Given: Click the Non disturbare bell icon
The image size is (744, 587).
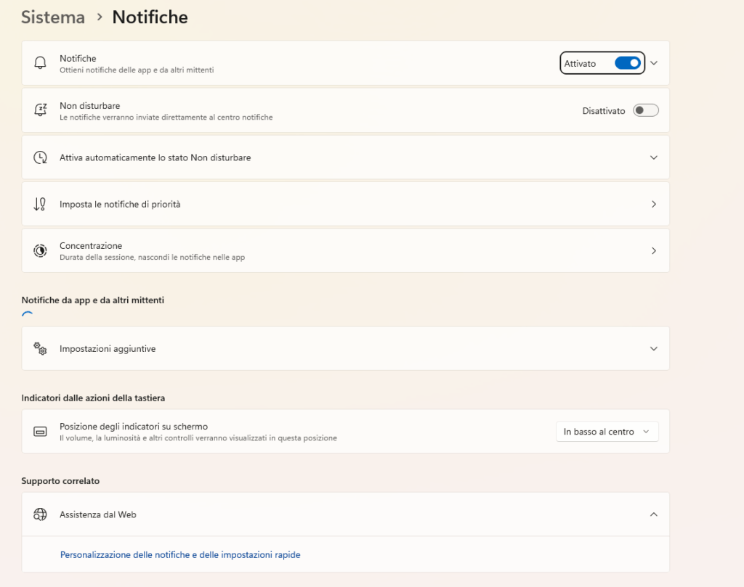Looking at the screenshot, I should coord(40,110).
